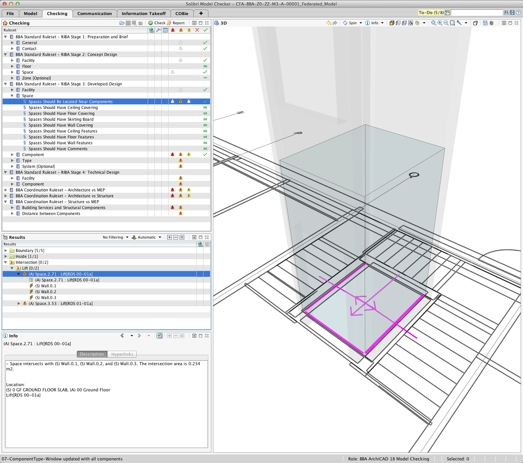Open the pointer tool dropdown arrow
The height and width of the screenshot is (463, 523).
[466, 23]
